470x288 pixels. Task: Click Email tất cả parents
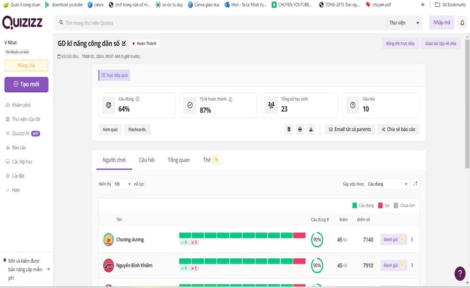[349, 129]
